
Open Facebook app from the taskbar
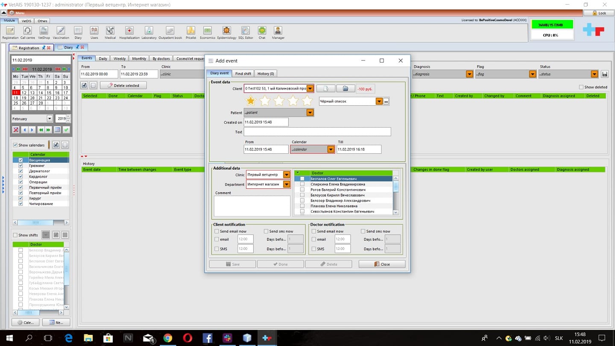pyautogui.click(x=207, y=338)
